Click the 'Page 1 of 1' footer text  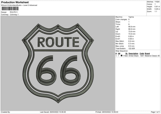click(155, 112)
